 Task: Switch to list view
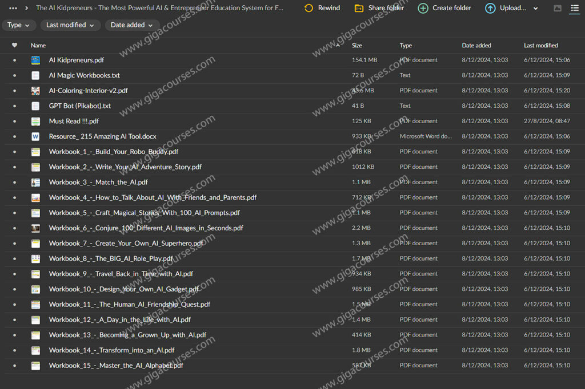(x=574, y=8)
